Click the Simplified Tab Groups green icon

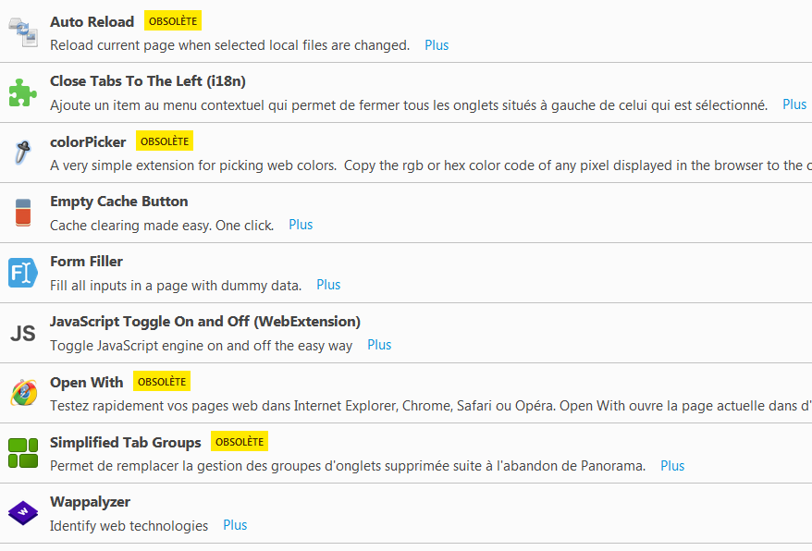click(x=23, y=453)
